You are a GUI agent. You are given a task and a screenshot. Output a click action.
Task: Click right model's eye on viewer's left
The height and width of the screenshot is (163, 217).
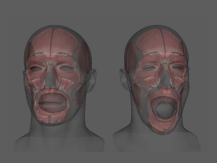click(149, 68)
